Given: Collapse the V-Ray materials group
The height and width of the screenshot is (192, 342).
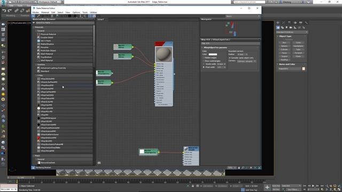Looking at the screenshot, I should click(x=36, y=75).
